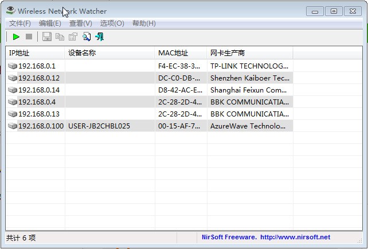Viewport: 368px width, 249px height.
Task: Open the properties icon in toolbar
Action: pos(73,37)
